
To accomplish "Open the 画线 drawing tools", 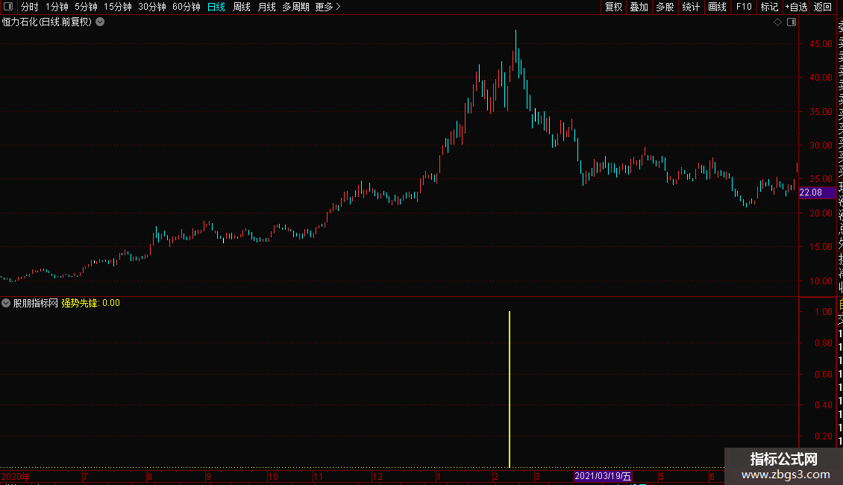I will point(717,7).
